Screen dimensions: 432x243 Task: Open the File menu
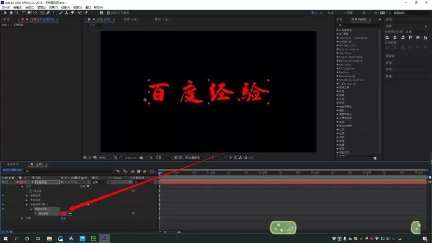point(6,8)
